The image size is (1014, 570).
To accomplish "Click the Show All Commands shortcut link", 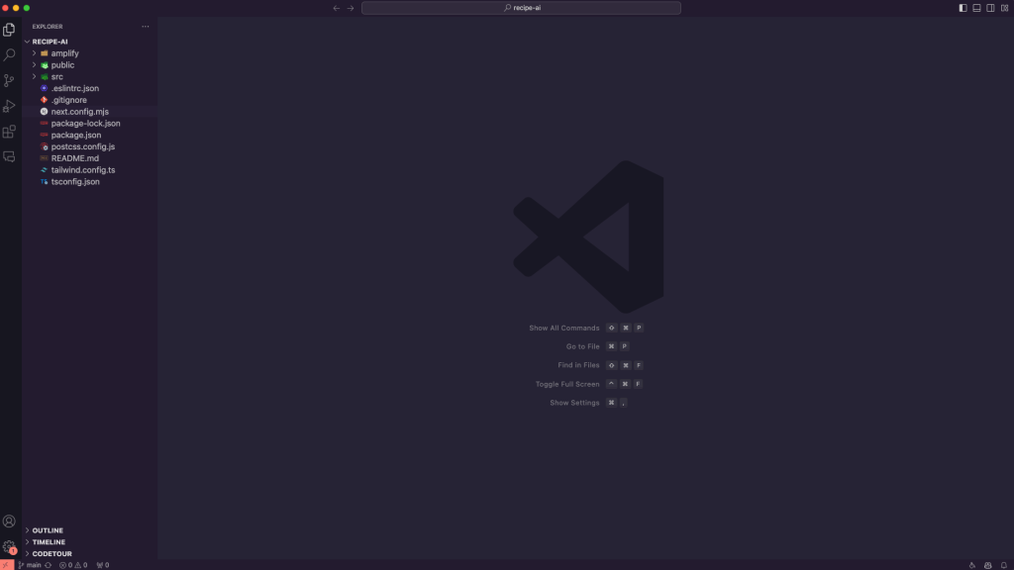I will pos(564,328).
